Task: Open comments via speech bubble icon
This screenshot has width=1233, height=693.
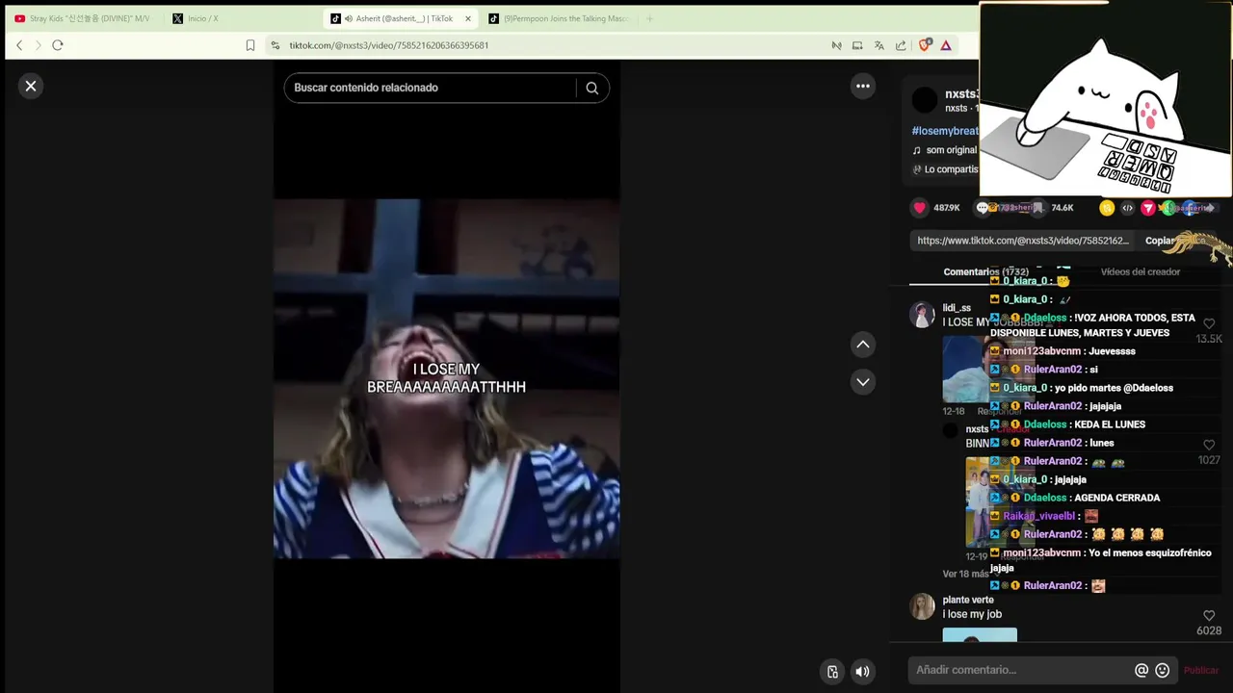Action: click(x=983, y=208)
